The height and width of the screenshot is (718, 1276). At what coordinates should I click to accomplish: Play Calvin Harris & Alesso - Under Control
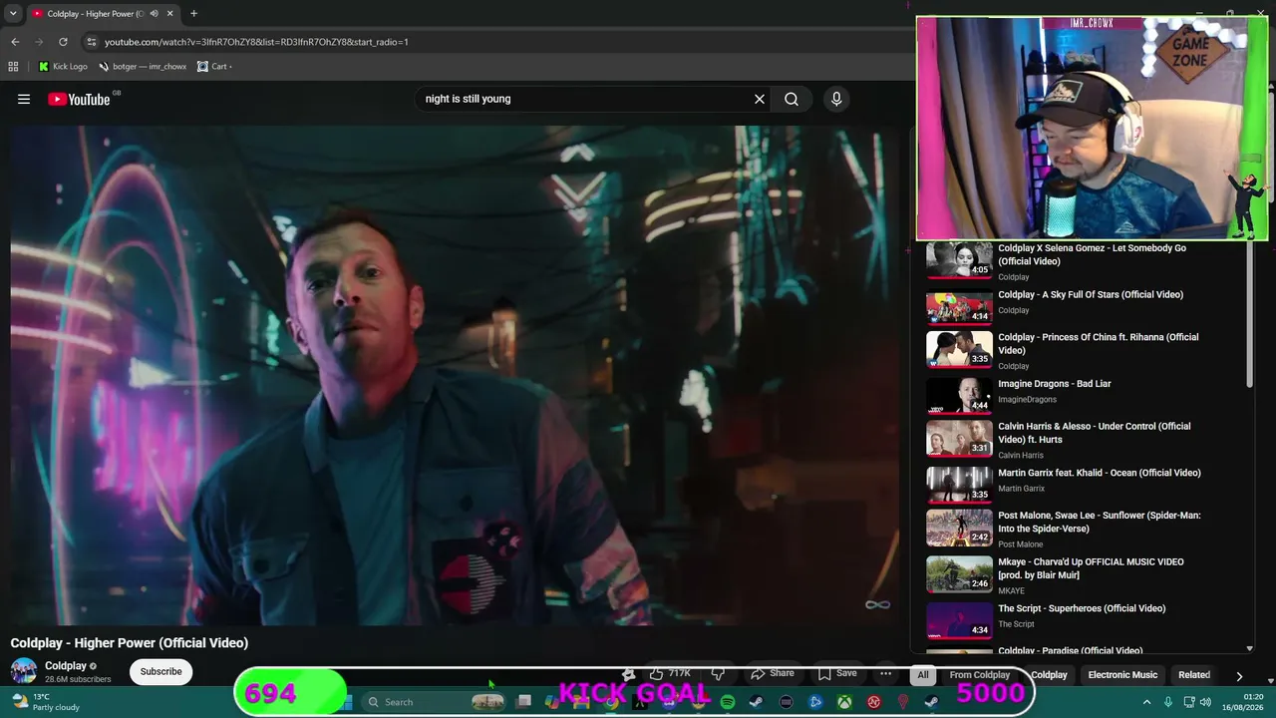click(x=959, y=438)
